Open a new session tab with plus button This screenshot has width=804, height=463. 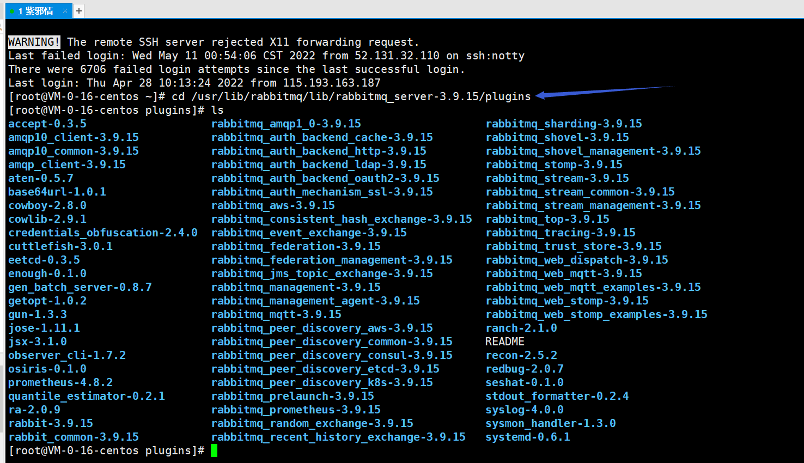79,11
